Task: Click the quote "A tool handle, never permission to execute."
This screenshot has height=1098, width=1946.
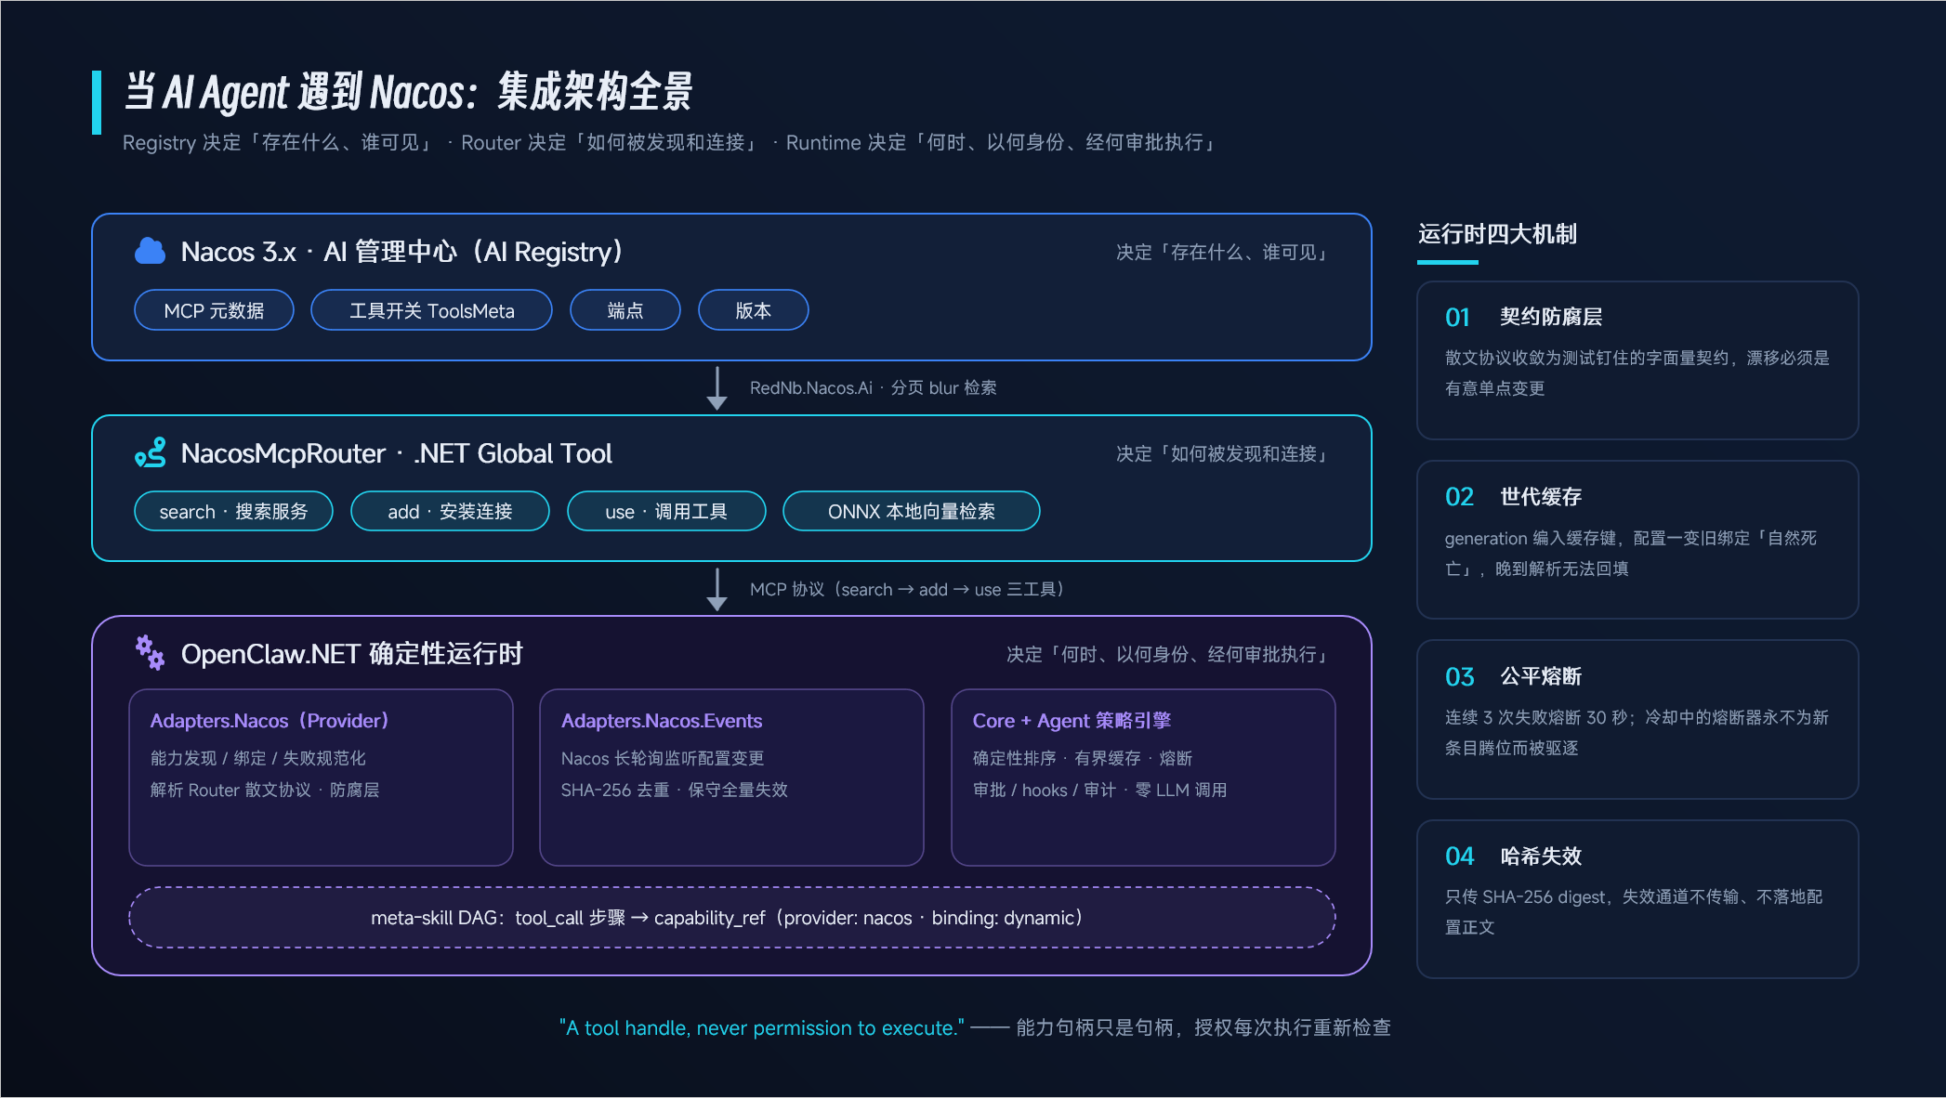Action: (x=762, y=1027)
